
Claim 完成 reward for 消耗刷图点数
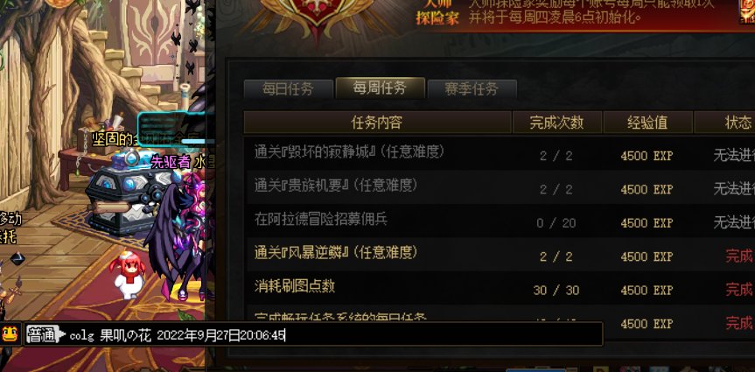point(738,289)
